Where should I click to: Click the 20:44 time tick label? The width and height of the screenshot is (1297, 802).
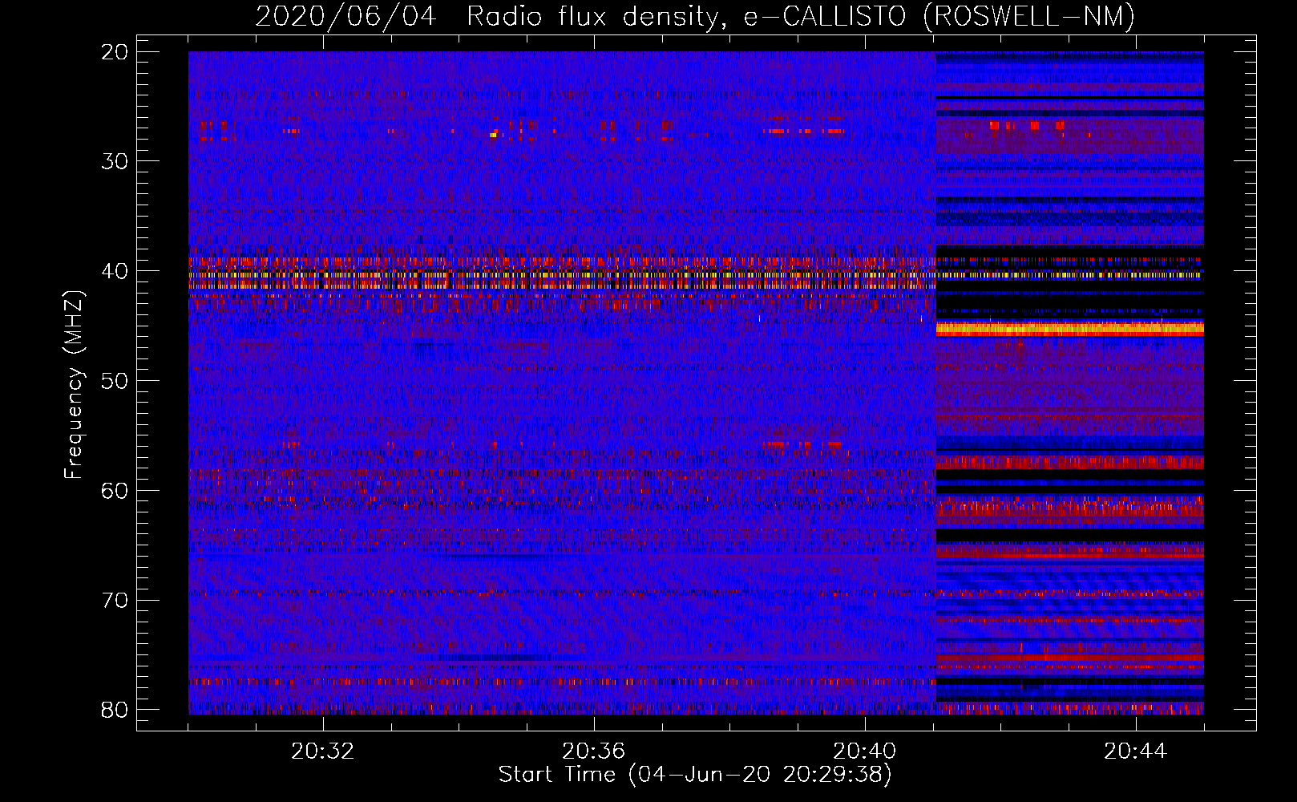click(1136, 751)
